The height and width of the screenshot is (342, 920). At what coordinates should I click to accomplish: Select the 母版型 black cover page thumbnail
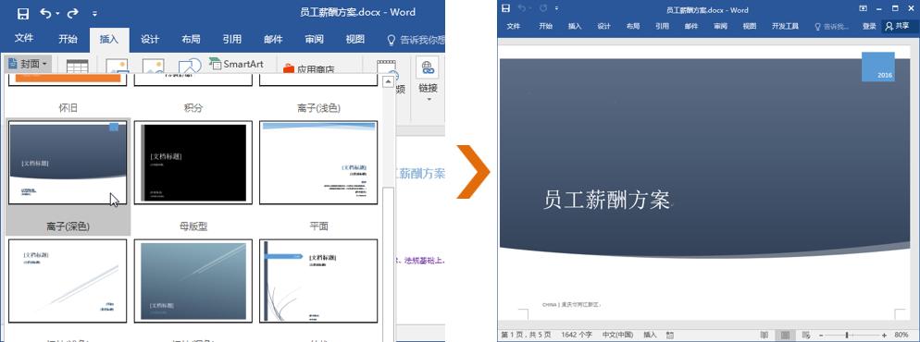tap(193, 162)
